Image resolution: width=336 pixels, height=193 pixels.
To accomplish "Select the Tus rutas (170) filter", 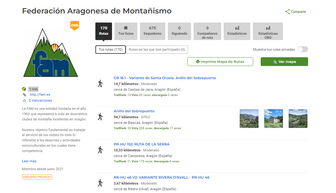I will tap(110, 49).
